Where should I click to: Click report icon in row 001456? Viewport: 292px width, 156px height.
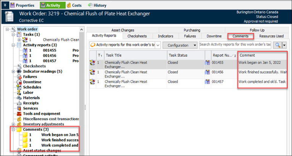[207, 72]
